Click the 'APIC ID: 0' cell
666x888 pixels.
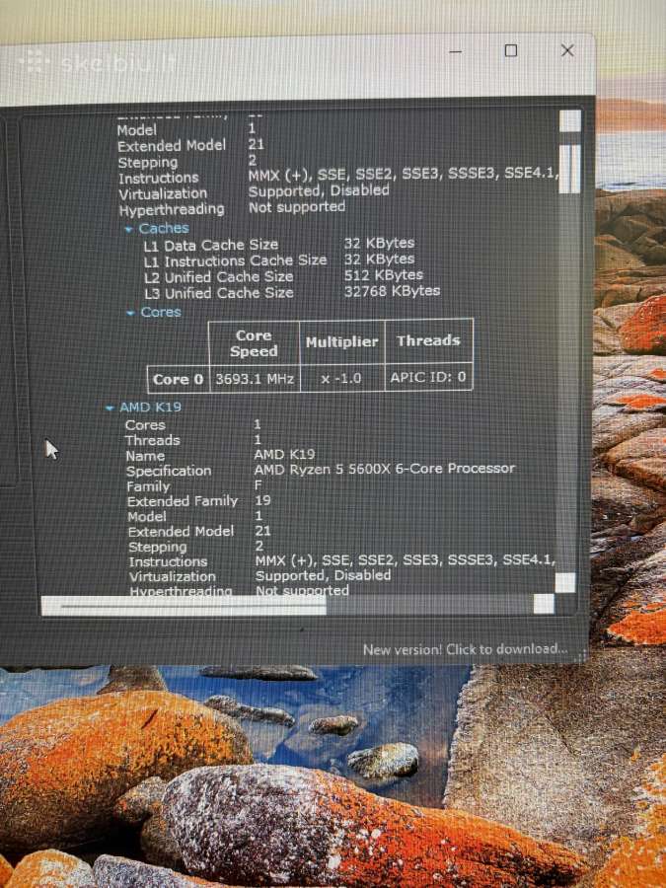click(429, 377)
